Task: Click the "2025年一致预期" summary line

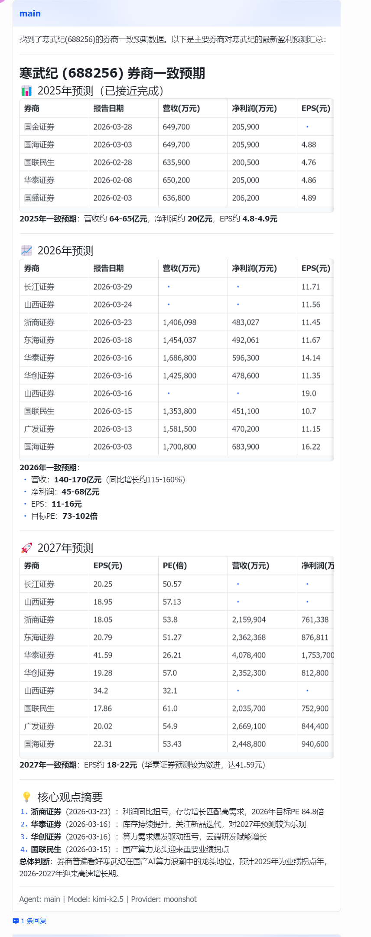Action: [148, 219]
